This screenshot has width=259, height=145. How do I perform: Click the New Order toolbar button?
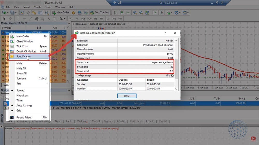[61, 13]
